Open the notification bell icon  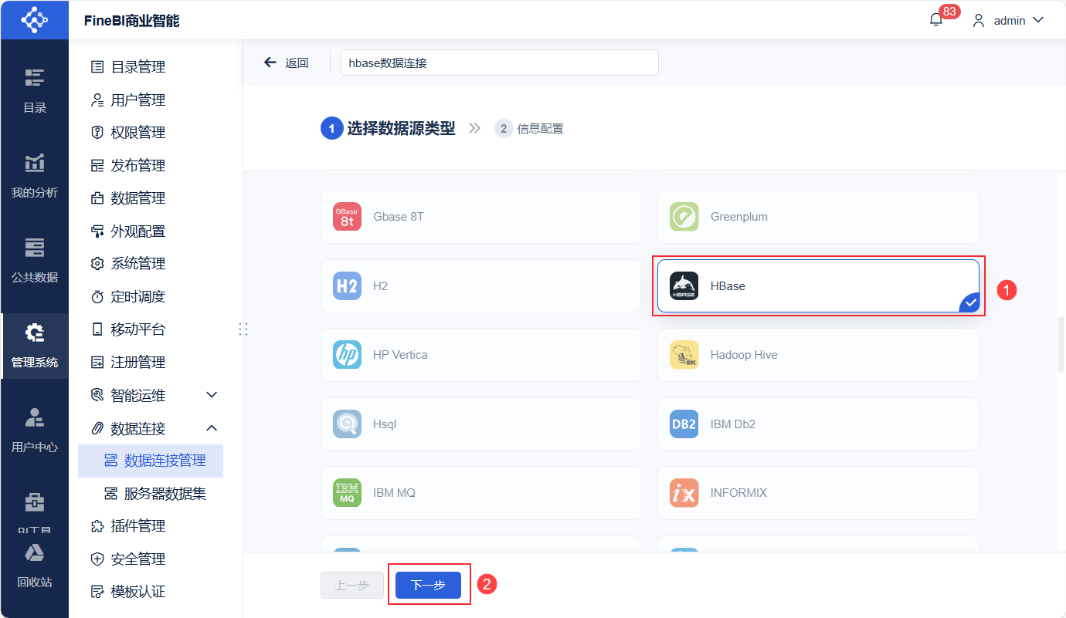coord(936,21)
